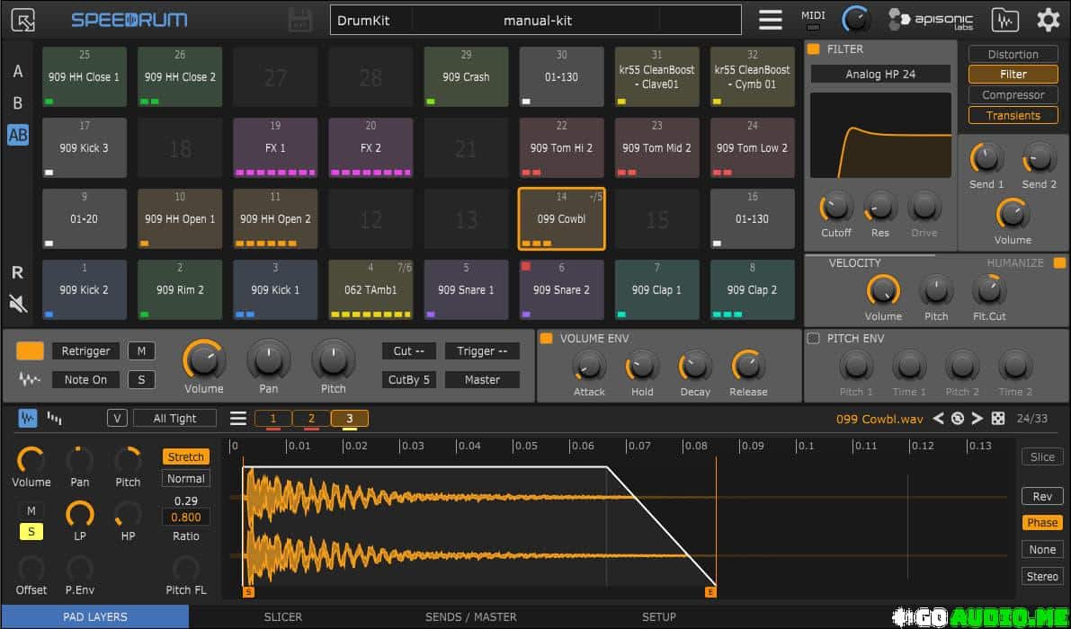Viewport: 1071px width, 629px height.
Task: Select the 909 Snare 1 pad
Action: [465, 289]
